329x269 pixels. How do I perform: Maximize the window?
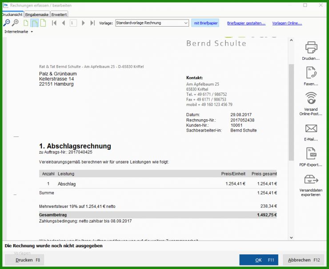click(x=305, y=5)
